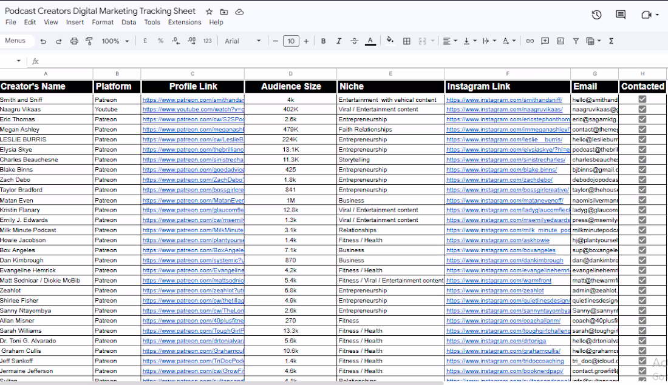Click the font size field showing 10
Image resolution: width=668 pixels, height=385 pixels.
pos(291,41)
